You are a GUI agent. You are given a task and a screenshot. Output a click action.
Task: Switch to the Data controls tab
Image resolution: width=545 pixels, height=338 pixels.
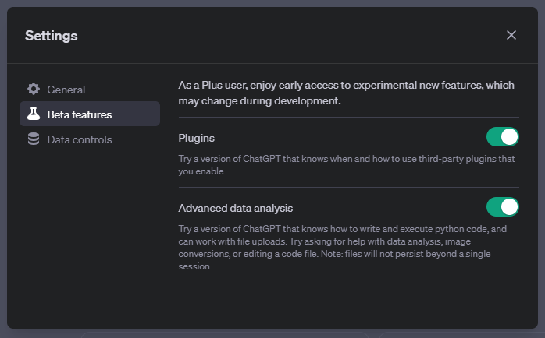pyautogui.click(x=79, y=139)
